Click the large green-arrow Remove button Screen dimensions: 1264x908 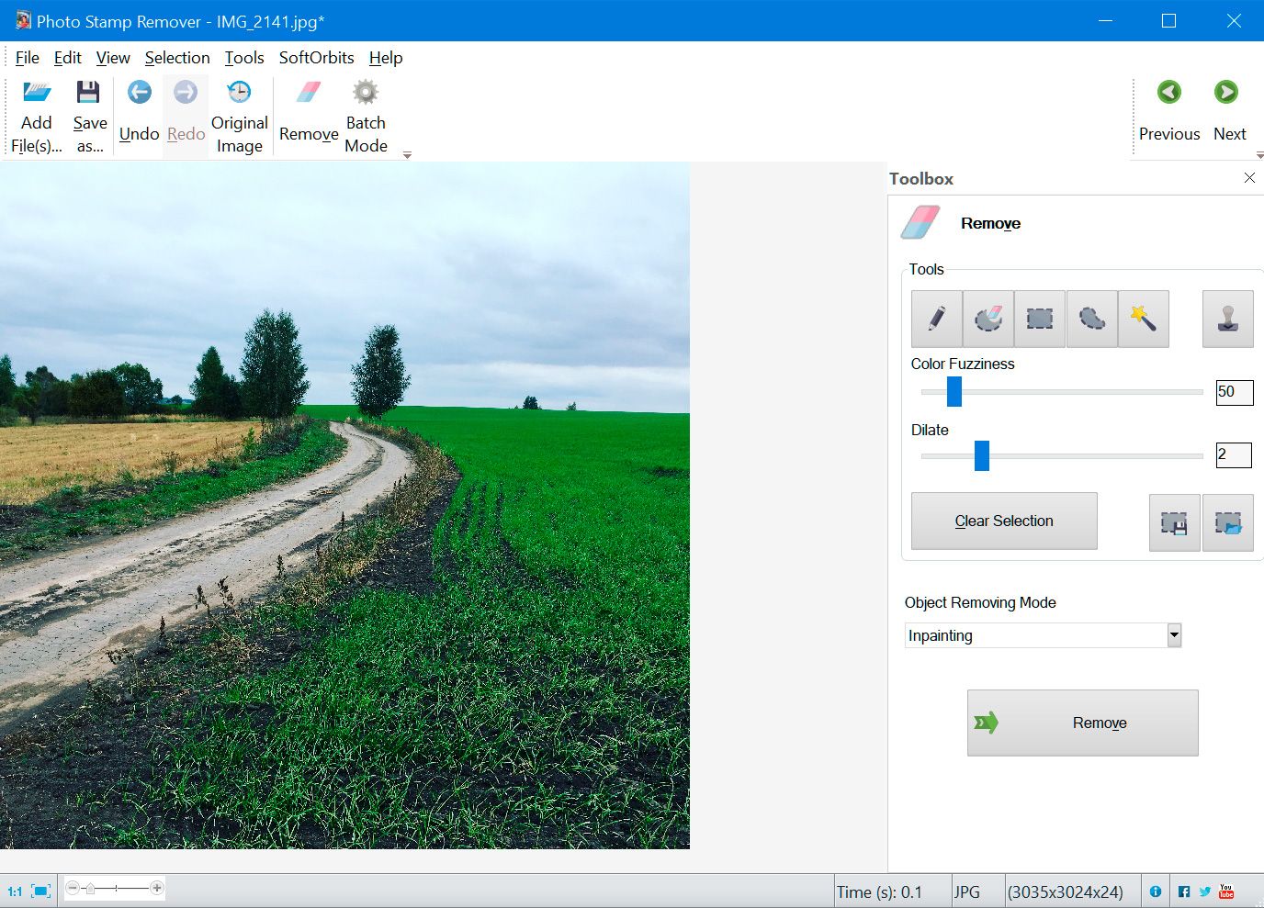click(x=1082, y=723)
